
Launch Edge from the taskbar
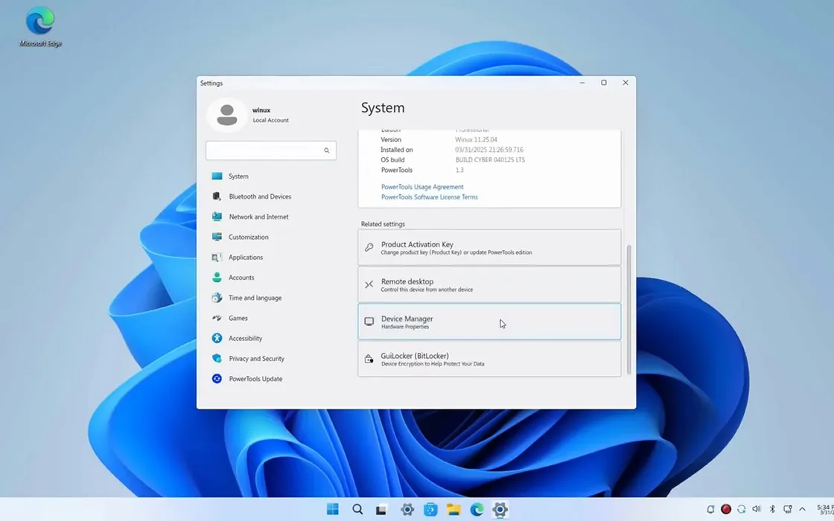[x=477, y=509]
